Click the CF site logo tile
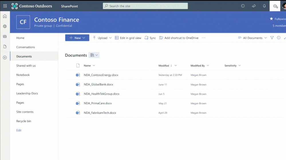Image resolution: width=286 pixels, height=160 pixels. tap(23, 22)
